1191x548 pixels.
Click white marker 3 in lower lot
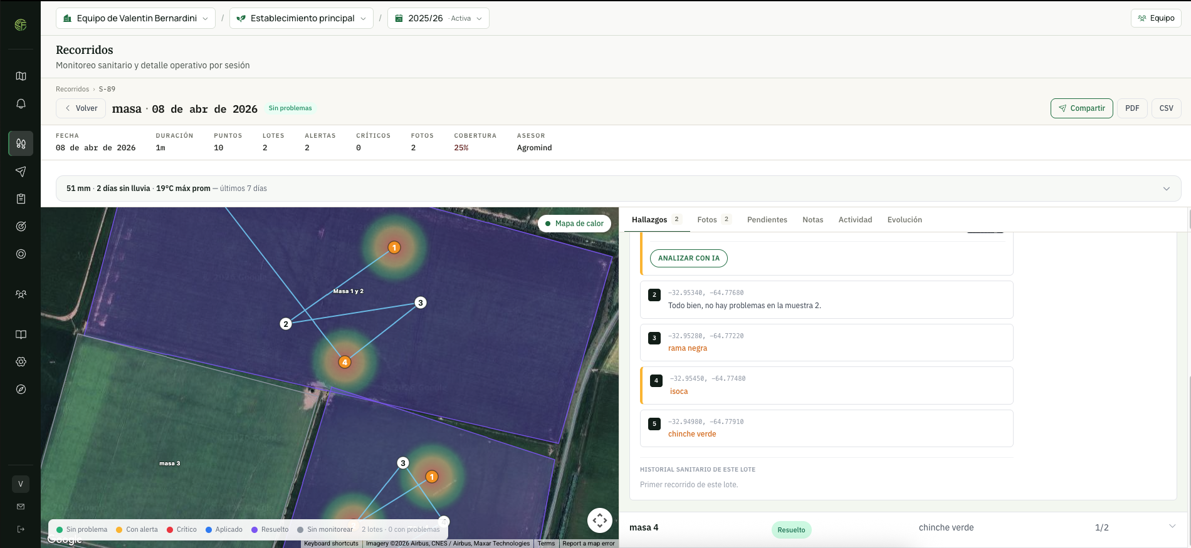click(x=403, y=463)
